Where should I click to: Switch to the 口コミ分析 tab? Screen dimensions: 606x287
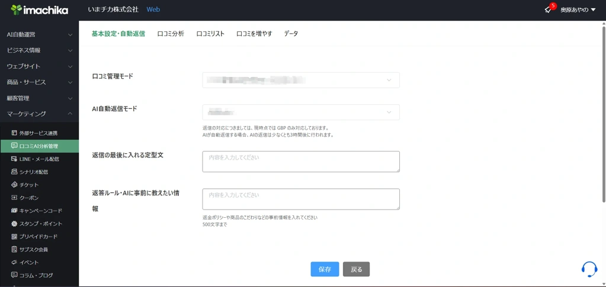(171, 34)
